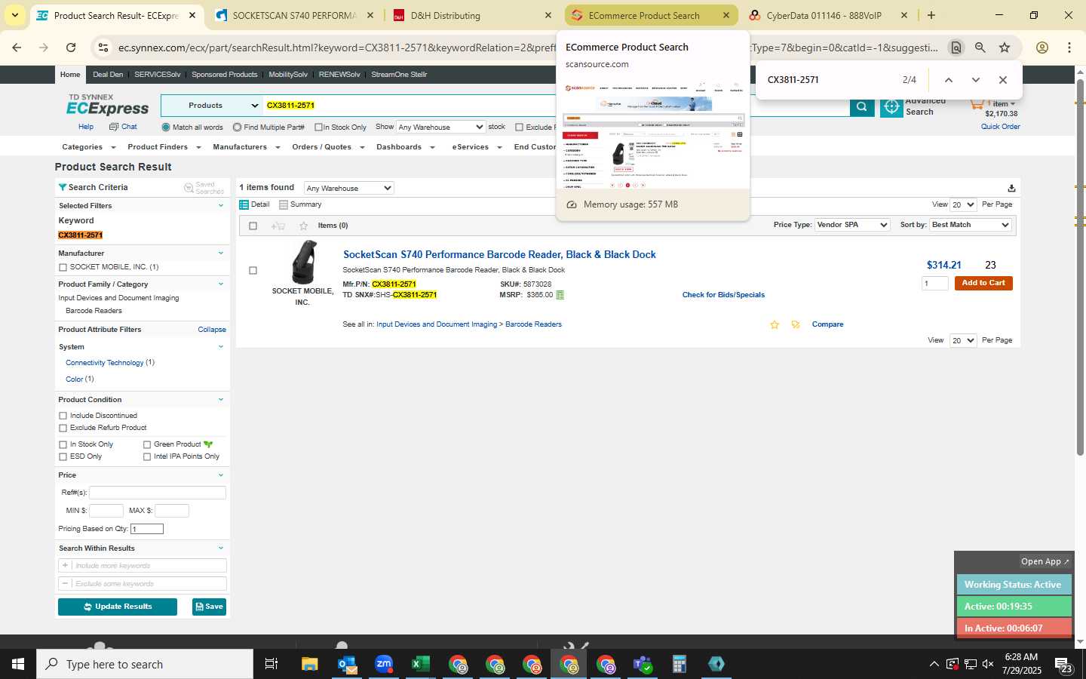Open tab search dropdown arrow in Chrome
1086x679 pixels.
(14, 15)
